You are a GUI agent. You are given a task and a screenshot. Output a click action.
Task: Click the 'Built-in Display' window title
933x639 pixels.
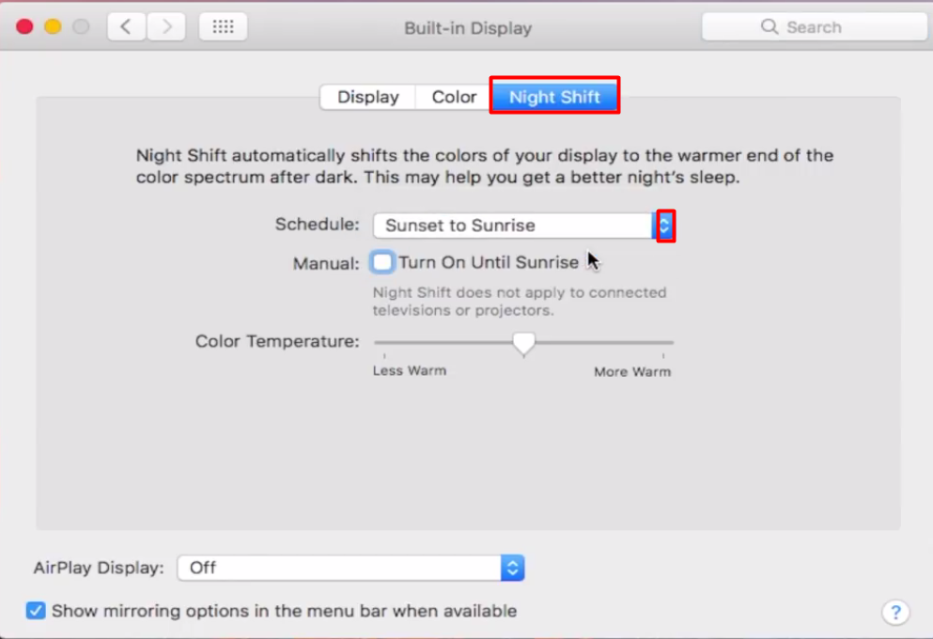point(468,28)
